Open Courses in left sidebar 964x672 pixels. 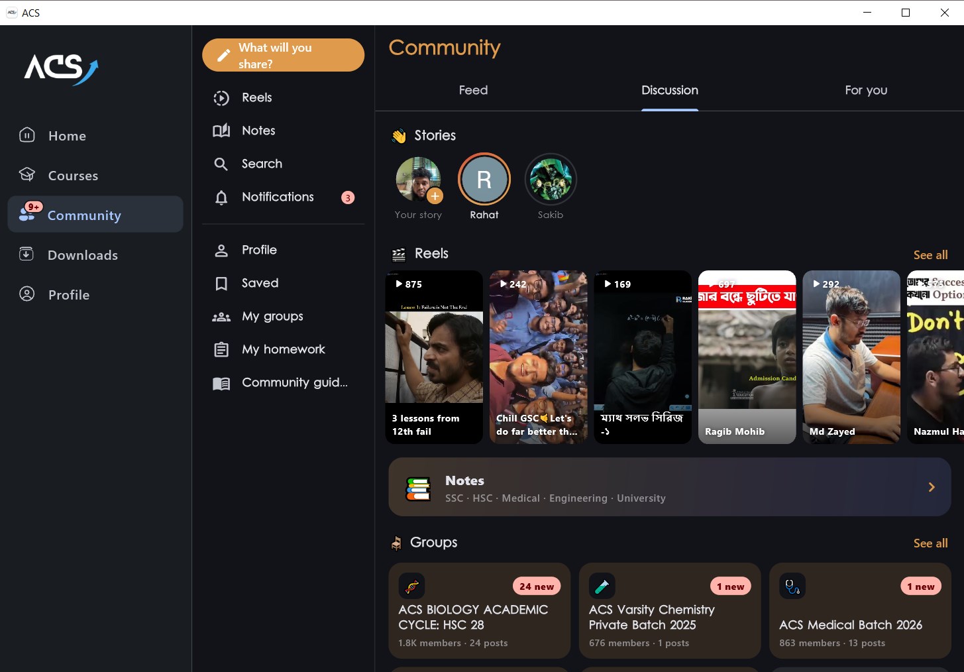pos(95,176)
